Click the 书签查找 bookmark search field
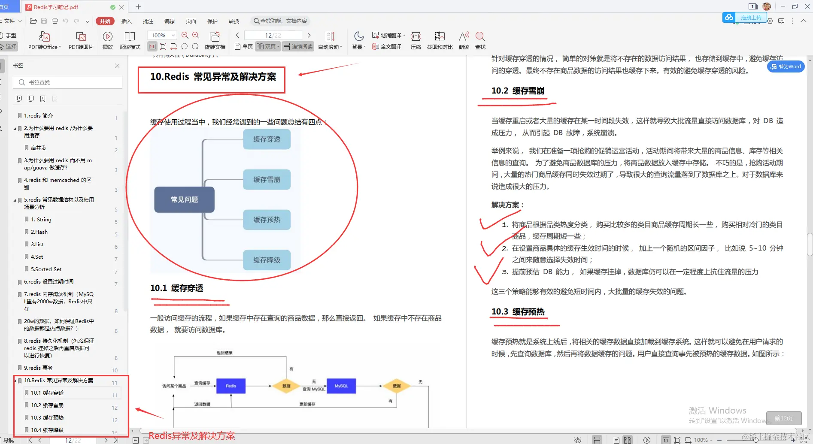The width and height of the screenshot is (813, 444). click(67, 82)
